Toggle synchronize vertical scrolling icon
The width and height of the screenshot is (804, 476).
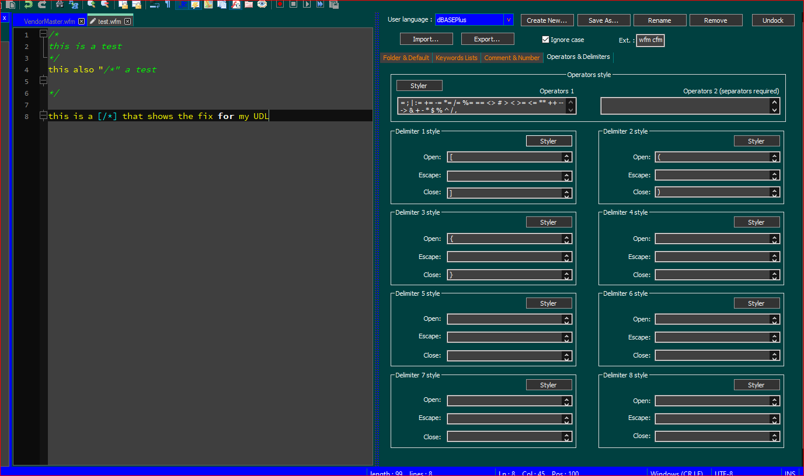[x=123, y=4]
